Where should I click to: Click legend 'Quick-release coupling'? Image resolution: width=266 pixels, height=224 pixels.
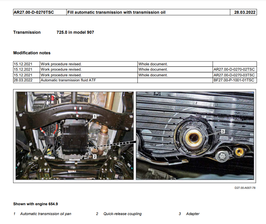pos(123,214)
